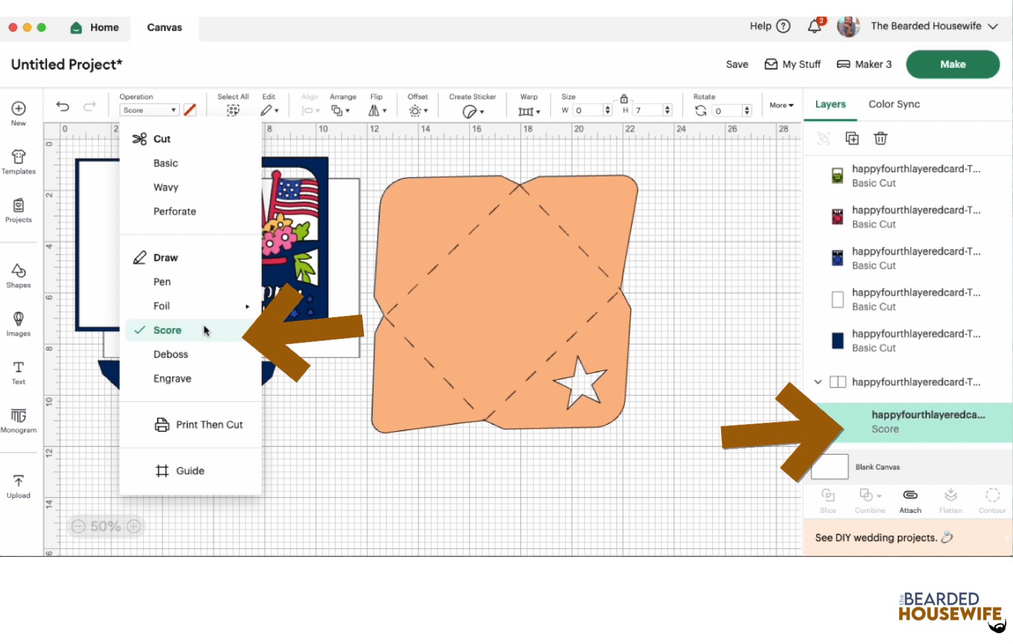Duplicate the selected layer
1013x644 pixels.
(x=852, y=138)
